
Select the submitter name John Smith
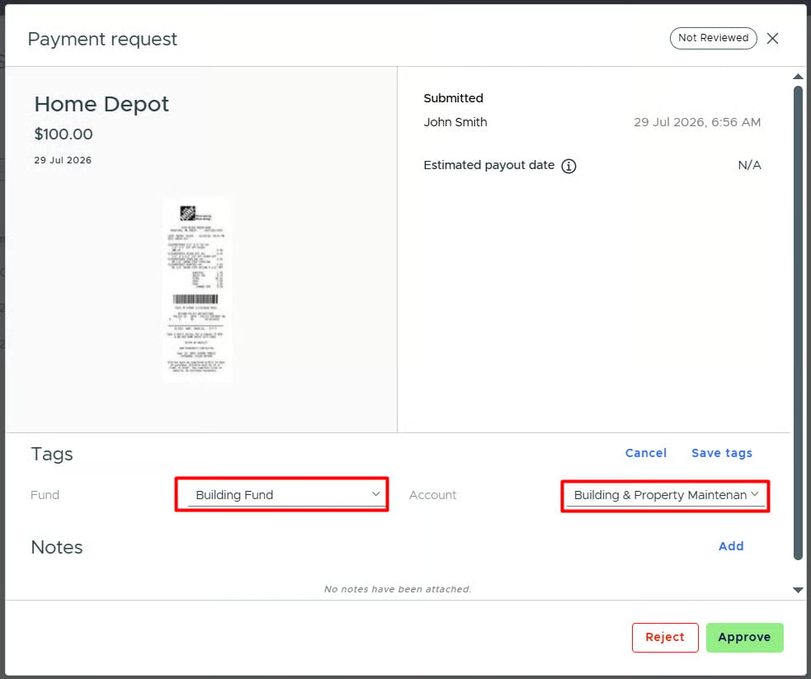click(x=455, y=122)
